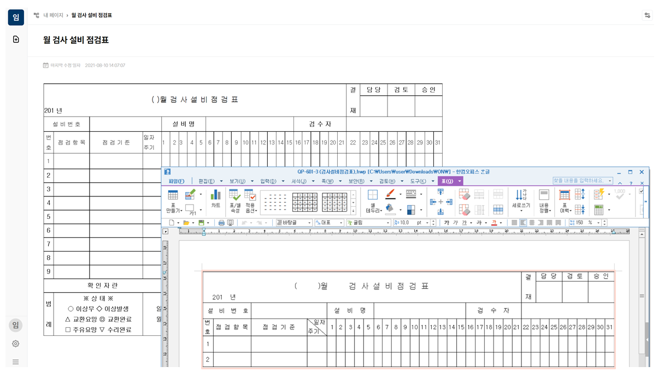
Task: Open settings gear in left sidebar
Action: 16,344
